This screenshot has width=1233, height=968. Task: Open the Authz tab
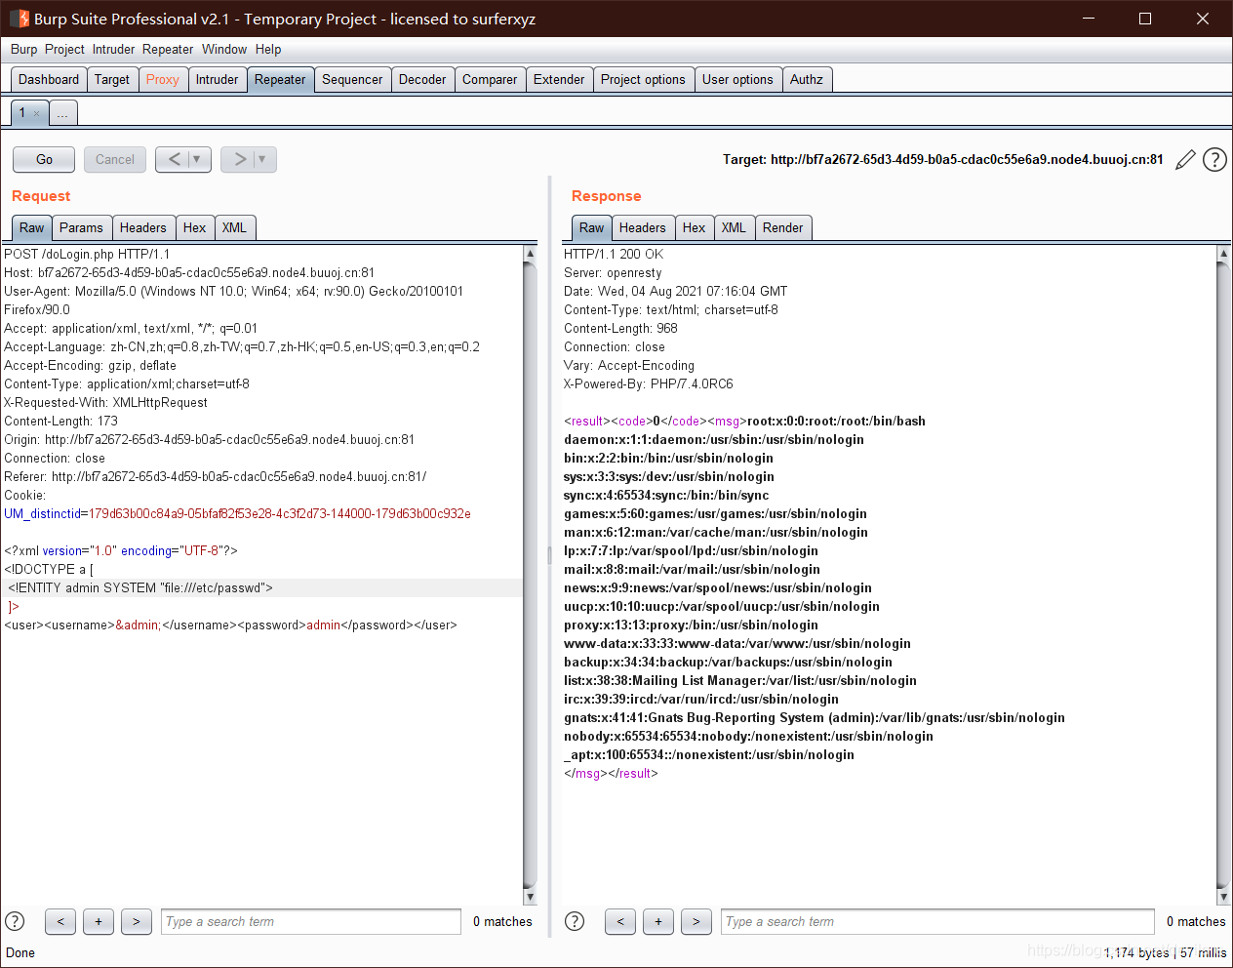point(807,80)
